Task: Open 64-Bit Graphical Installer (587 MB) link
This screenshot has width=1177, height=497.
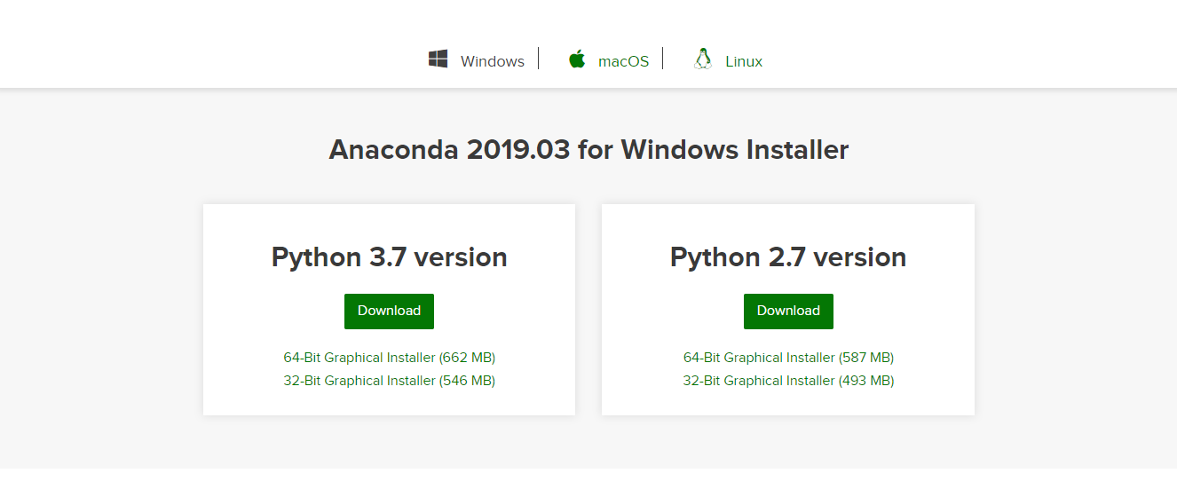Action: pos(788,358)
